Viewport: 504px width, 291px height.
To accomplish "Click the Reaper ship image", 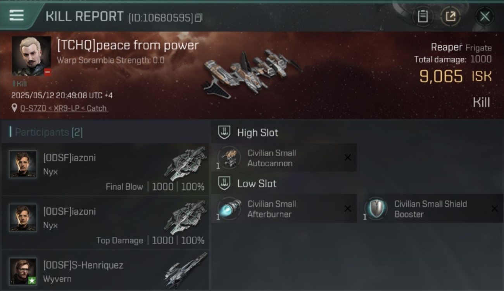I will coord(252,73).
